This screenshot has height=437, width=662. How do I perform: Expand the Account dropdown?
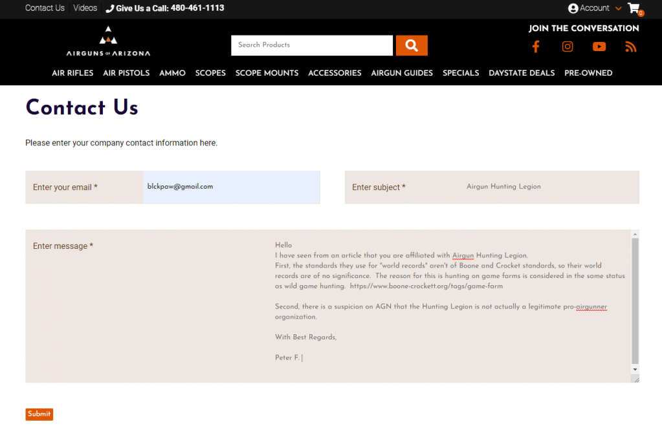tap(595, 8)
